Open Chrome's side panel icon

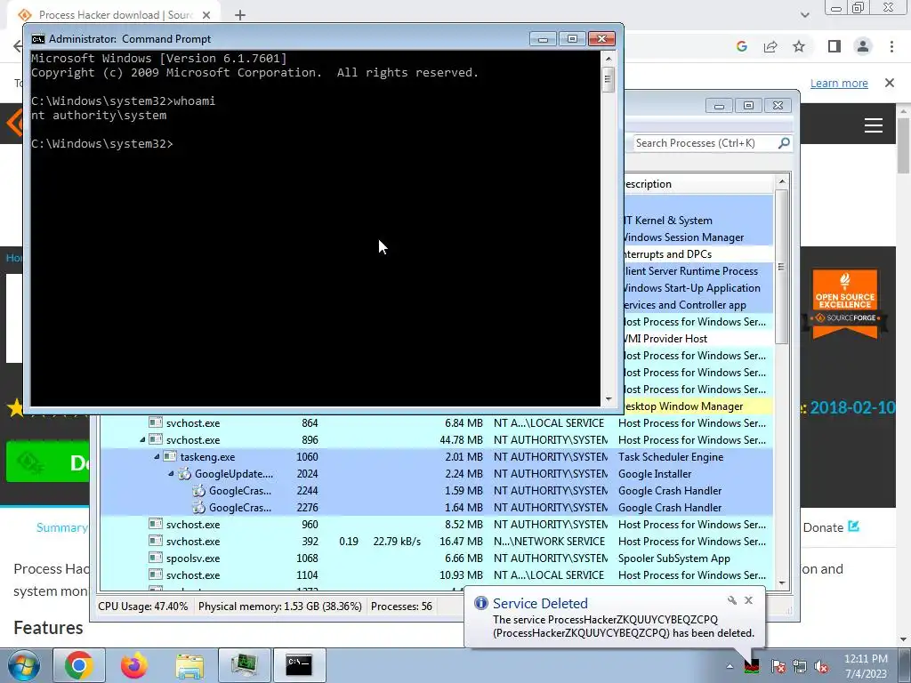[x=834, y=46]
